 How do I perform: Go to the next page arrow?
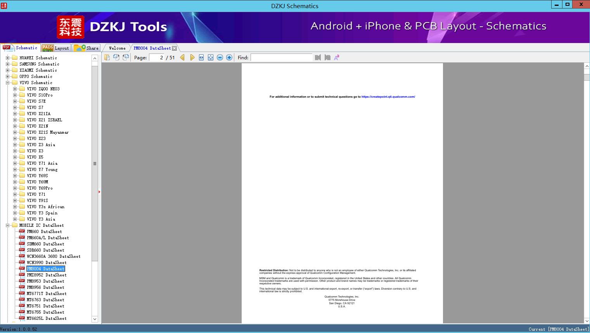pyautogui.click(x=192, y=57)
